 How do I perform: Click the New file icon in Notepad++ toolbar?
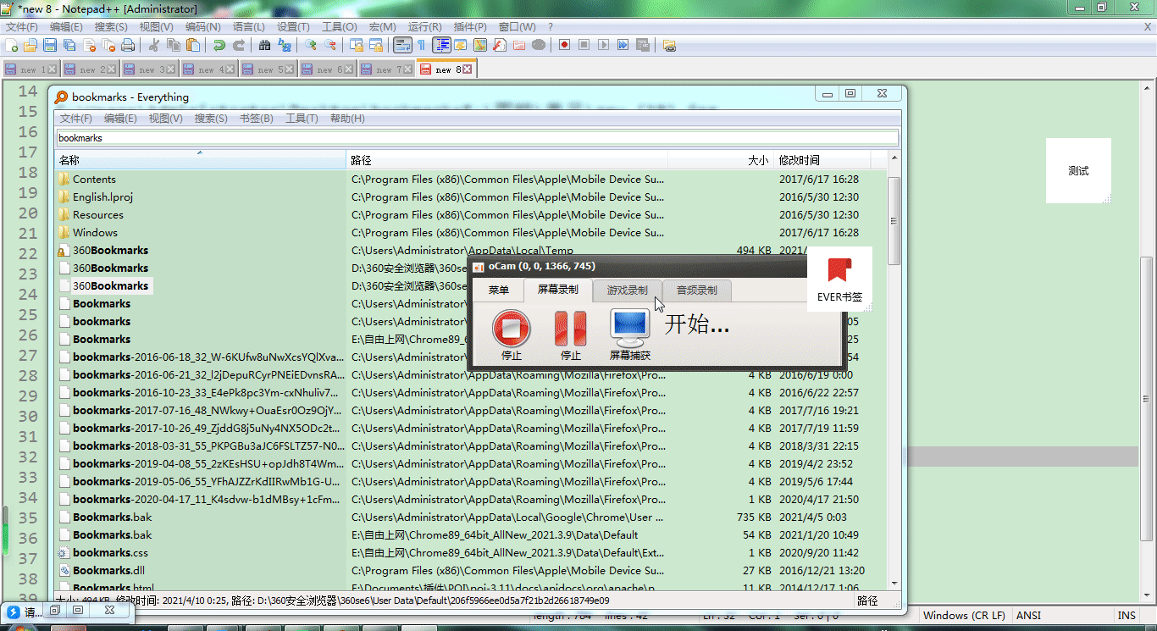pyautogui.click(x=12, y=45)
